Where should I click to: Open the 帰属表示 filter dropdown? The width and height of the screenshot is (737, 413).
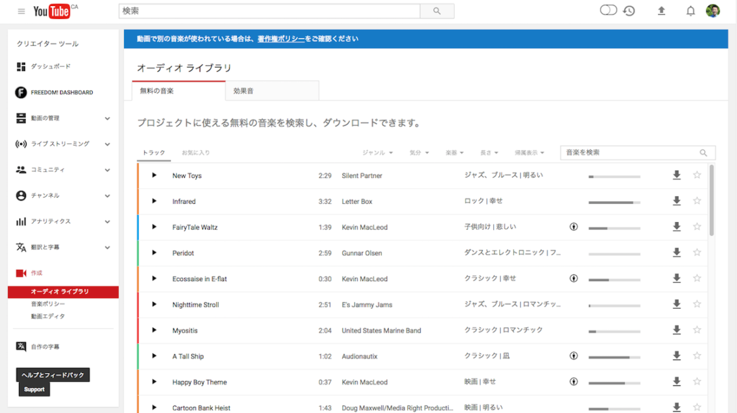pyautogui.click(x=529, y=153)
